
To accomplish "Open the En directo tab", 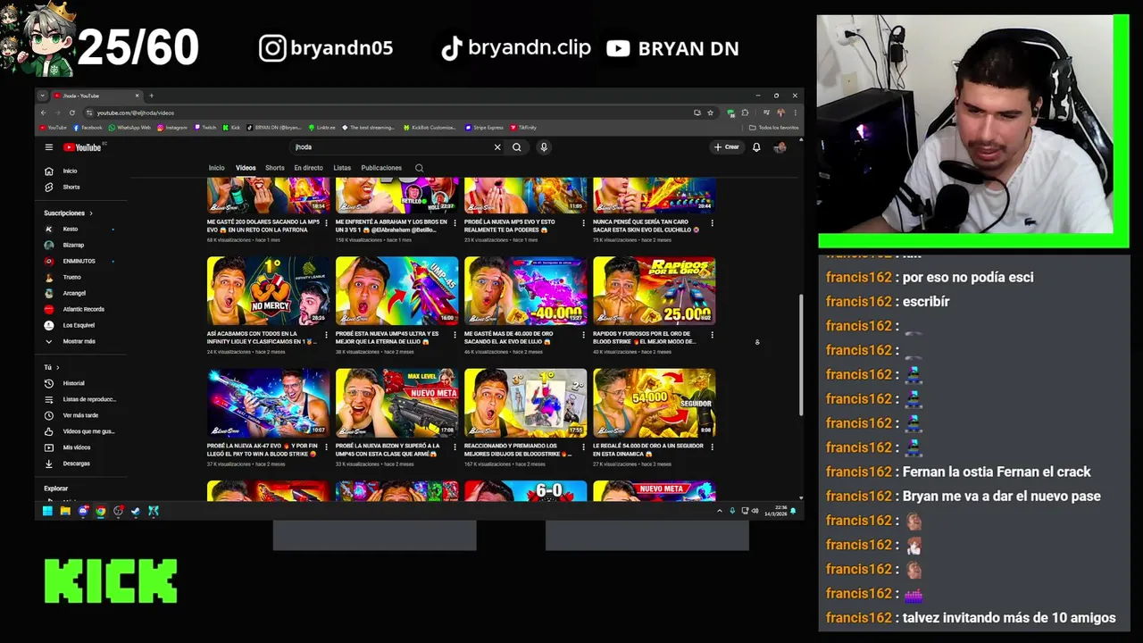I will click(x=308, y=168).
